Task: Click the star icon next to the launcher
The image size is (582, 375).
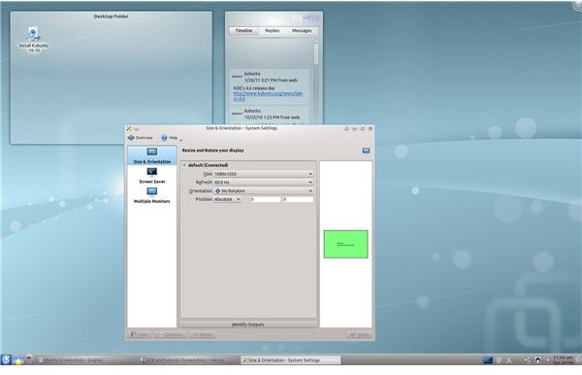Action: [x=18, y=360]
